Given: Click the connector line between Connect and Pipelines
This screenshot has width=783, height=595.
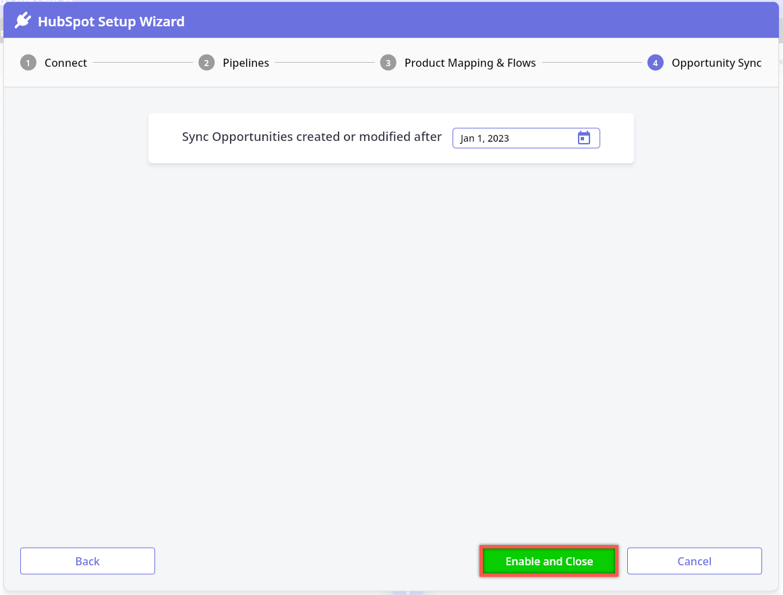Looking at the screenshot, I should [143, 63].
